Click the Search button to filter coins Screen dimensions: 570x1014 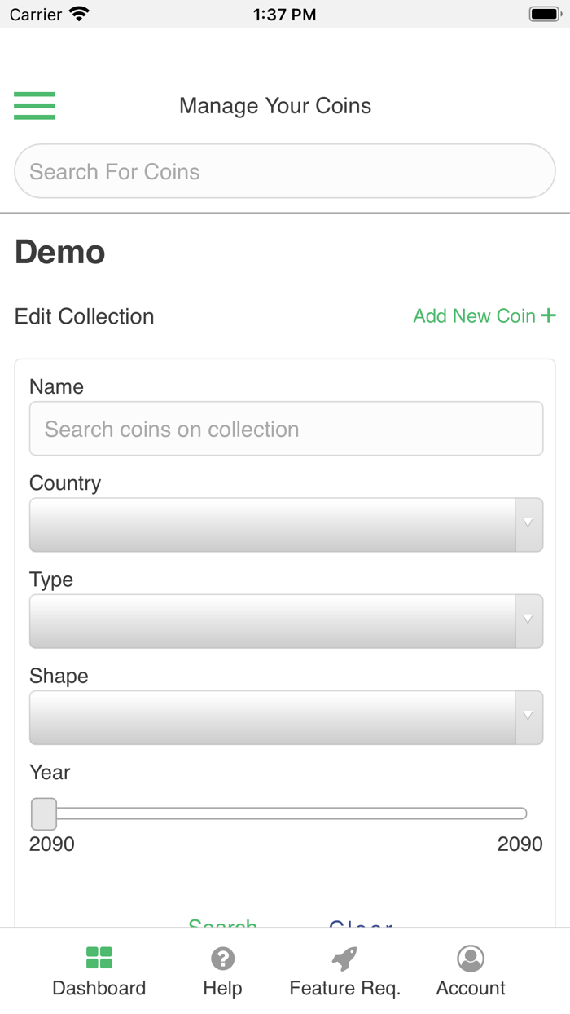[223, 924]
